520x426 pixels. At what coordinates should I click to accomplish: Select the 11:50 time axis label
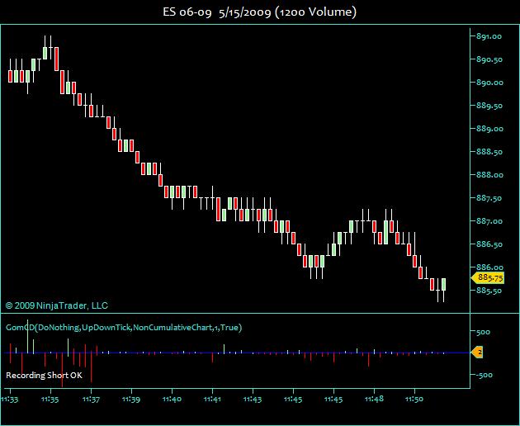(x=414, y=399)
